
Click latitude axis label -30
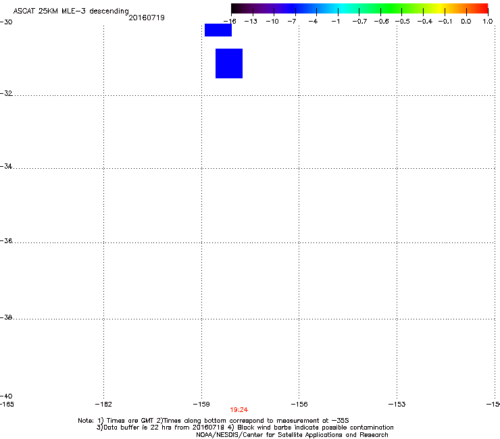coord(6,22)
